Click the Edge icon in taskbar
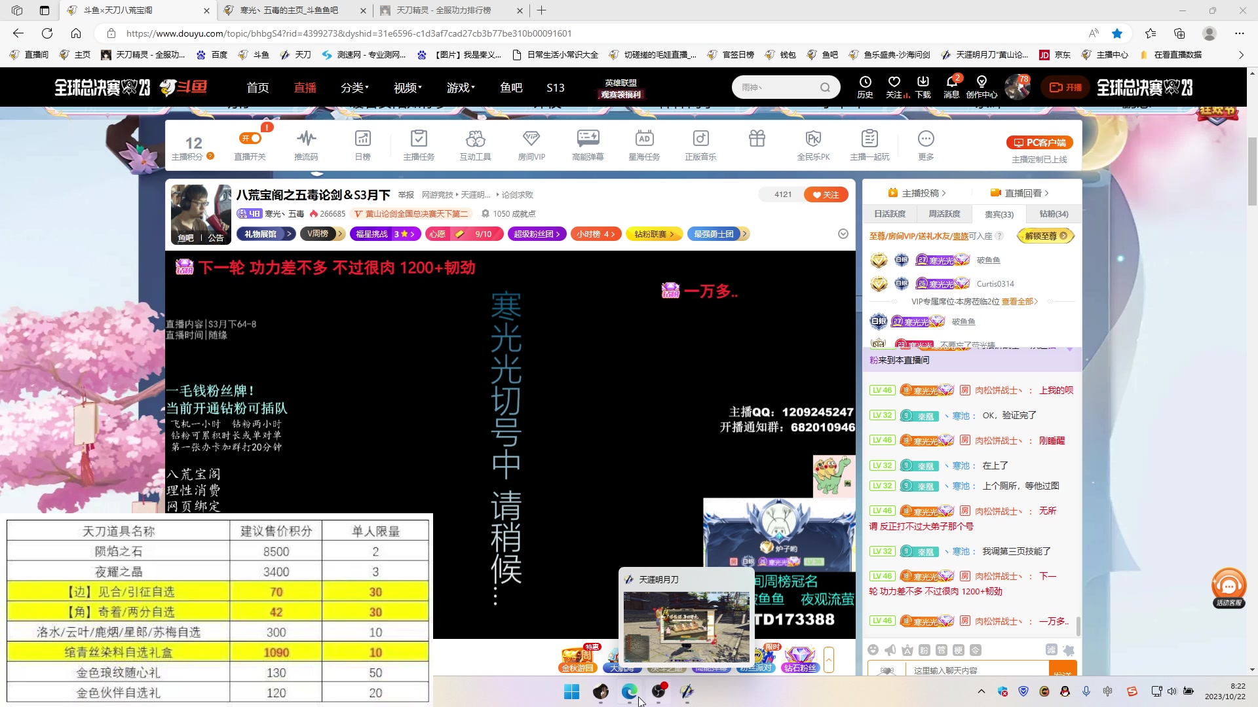 point(630,691)
